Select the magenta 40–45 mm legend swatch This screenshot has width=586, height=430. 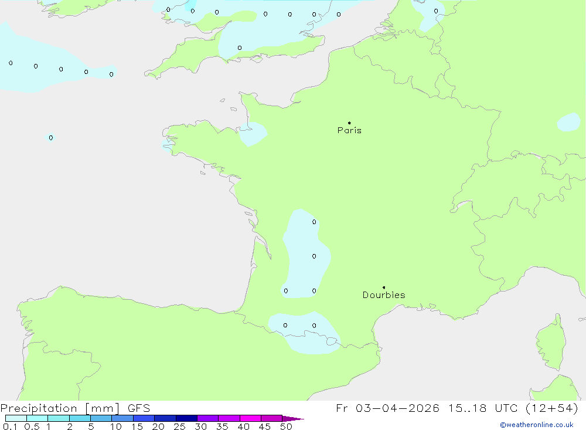pos(250,419)
